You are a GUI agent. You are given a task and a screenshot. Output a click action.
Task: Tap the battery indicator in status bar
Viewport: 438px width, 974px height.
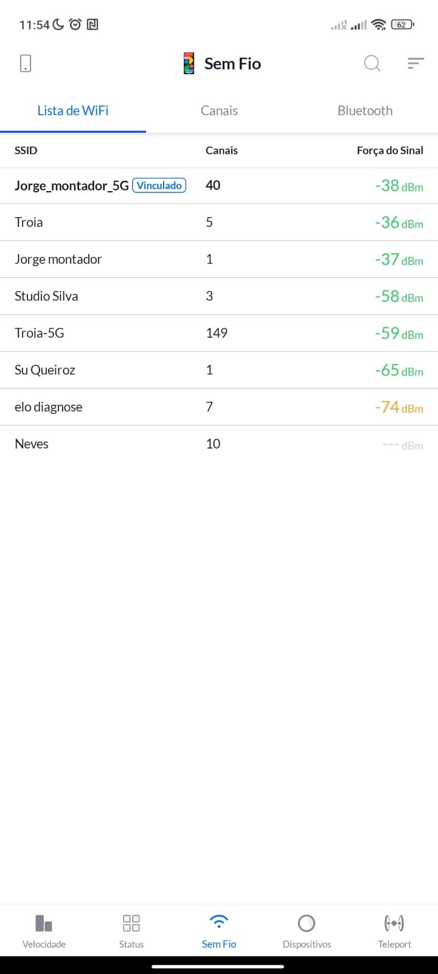[x=401, y=25]
